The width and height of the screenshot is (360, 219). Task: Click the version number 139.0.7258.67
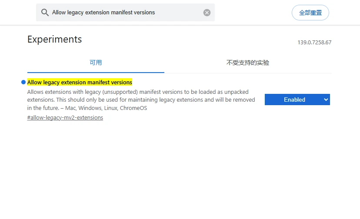(x=314, y=43)
